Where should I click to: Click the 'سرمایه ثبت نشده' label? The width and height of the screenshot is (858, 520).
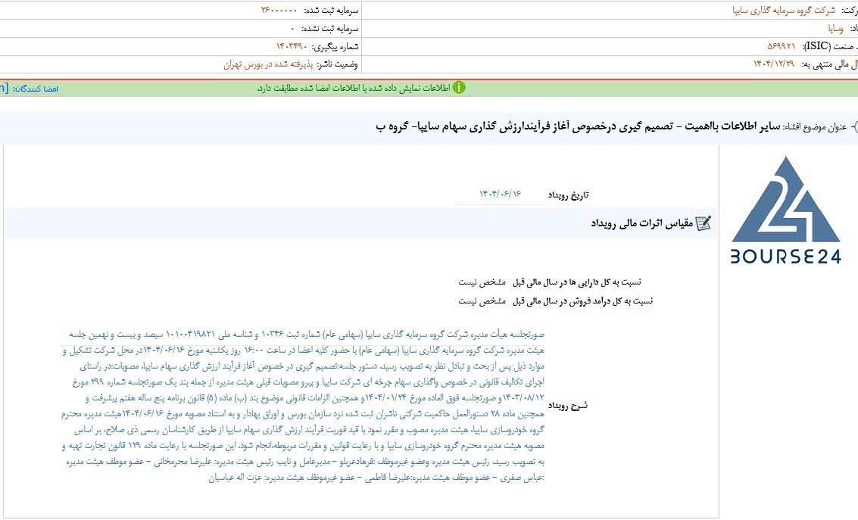(330, 29)
